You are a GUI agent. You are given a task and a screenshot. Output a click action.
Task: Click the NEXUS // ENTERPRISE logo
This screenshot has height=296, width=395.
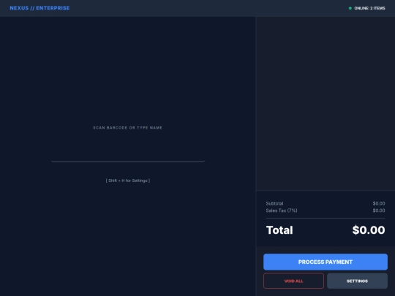39,8
